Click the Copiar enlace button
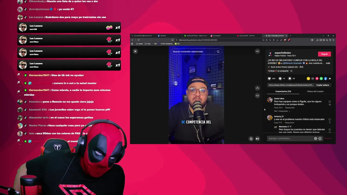The width and height of the screenshot is (347, 195). (x=323, y=85)
